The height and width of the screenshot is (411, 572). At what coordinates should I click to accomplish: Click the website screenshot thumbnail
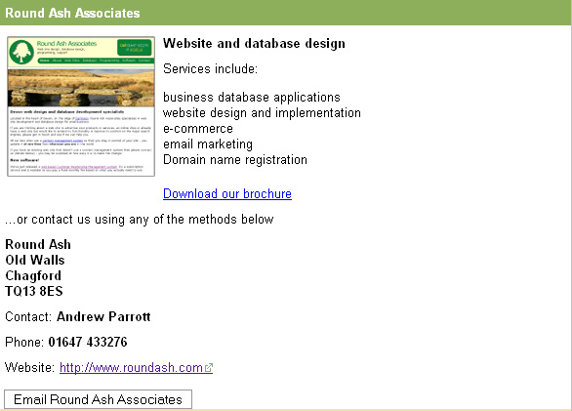click(x=81, y=106)
